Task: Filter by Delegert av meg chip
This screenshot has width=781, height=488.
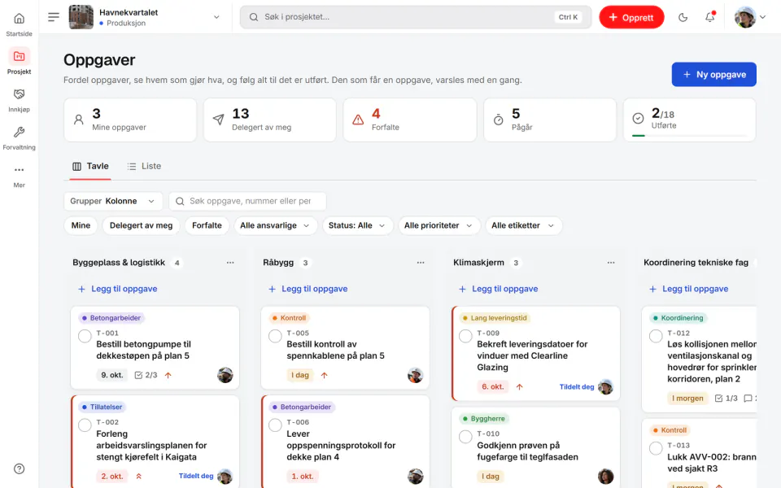Action: coord(141,225)
